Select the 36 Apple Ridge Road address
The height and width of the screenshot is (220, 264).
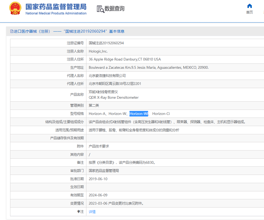tap(125, 59)
